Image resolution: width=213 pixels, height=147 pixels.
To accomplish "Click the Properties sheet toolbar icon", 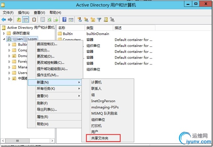I will click(x=43, y=20).
